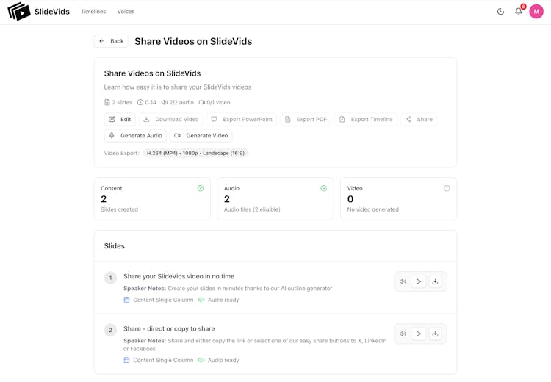Open the Timelines menu item

coord(93,12)
